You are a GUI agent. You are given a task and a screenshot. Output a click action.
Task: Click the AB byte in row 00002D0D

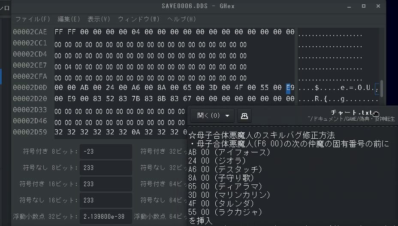84,88
